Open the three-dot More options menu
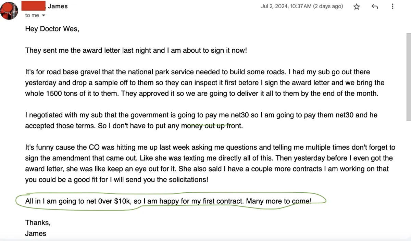This screenshot has width=411, height=241. coord(393,7)
